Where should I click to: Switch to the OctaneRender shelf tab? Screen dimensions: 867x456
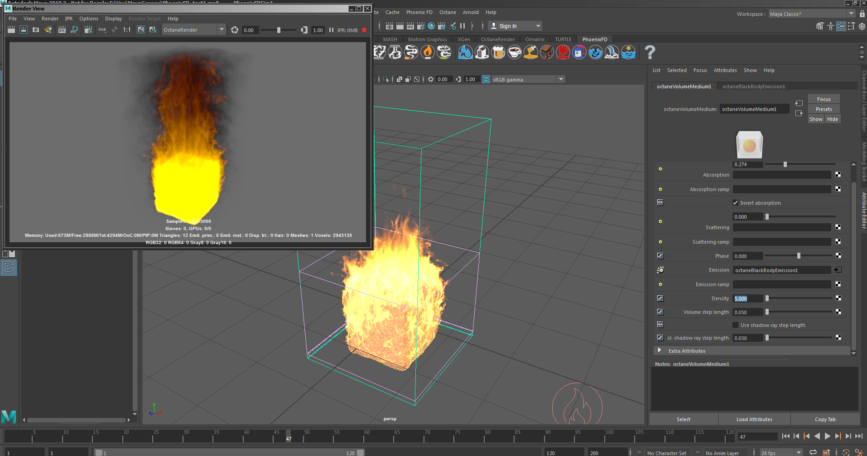click(x=498, y=39)
